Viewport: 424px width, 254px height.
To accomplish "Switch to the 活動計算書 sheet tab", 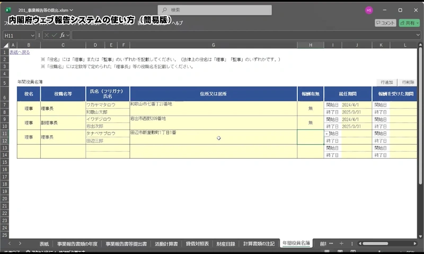I will click(x=166, y=243).
